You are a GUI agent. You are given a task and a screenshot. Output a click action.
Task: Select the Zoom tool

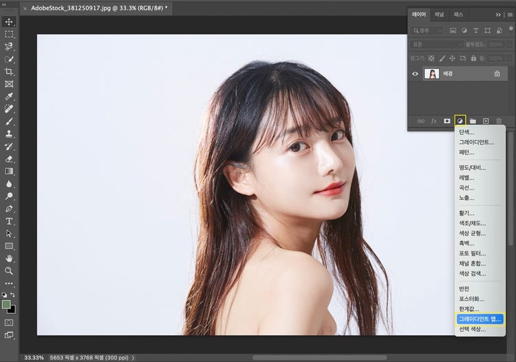click(x=9, y=271)
